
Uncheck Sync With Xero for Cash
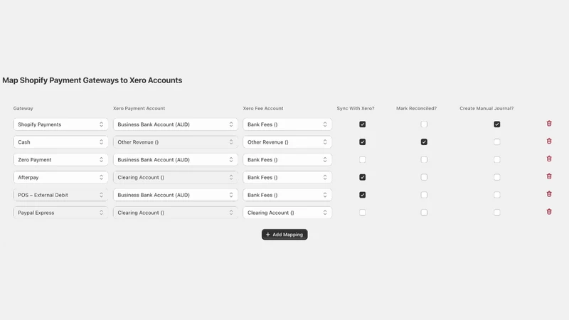point(362,142)
